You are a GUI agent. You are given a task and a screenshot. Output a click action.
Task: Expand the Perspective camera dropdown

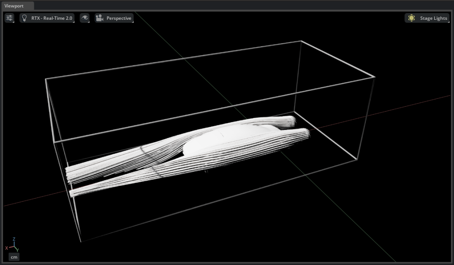click(119, 18)
